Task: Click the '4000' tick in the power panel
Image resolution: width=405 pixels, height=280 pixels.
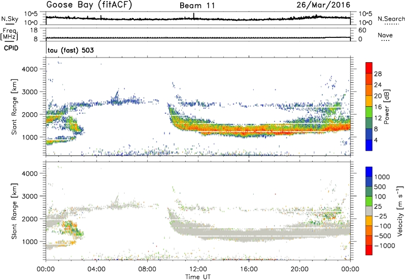Action: tap(30, 69)
